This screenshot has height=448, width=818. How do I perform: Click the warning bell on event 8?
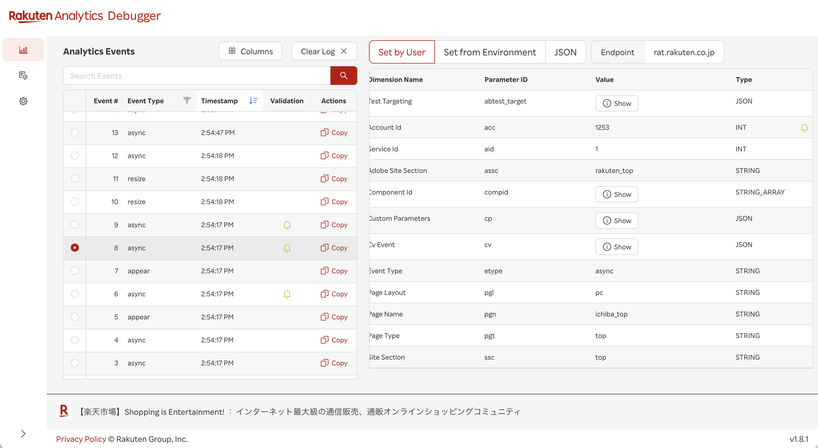tap(287, 248)
